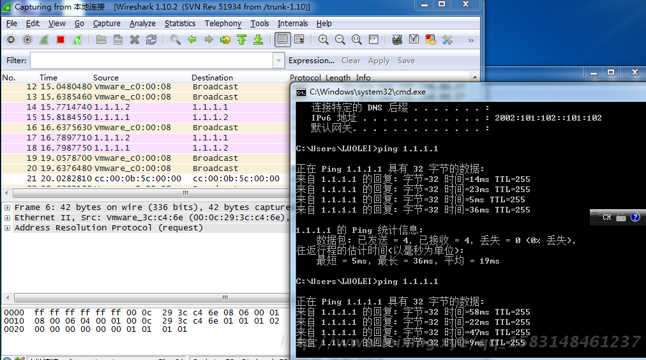Open a capture file folder icon

pyautogui.click(x=101, y=40)
